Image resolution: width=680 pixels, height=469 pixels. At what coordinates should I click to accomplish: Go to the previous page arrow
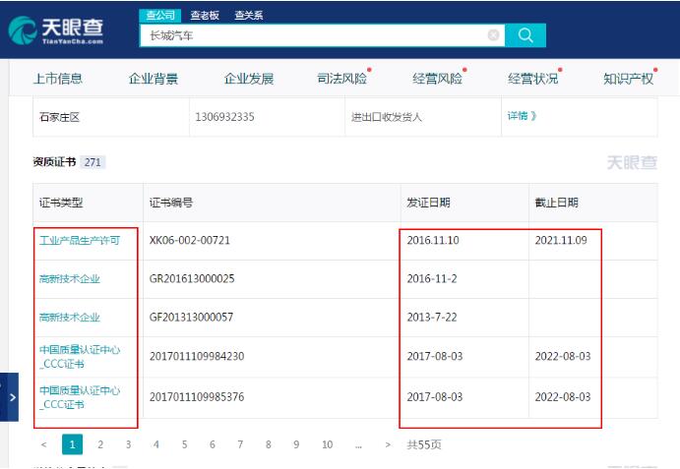[43, 444]
